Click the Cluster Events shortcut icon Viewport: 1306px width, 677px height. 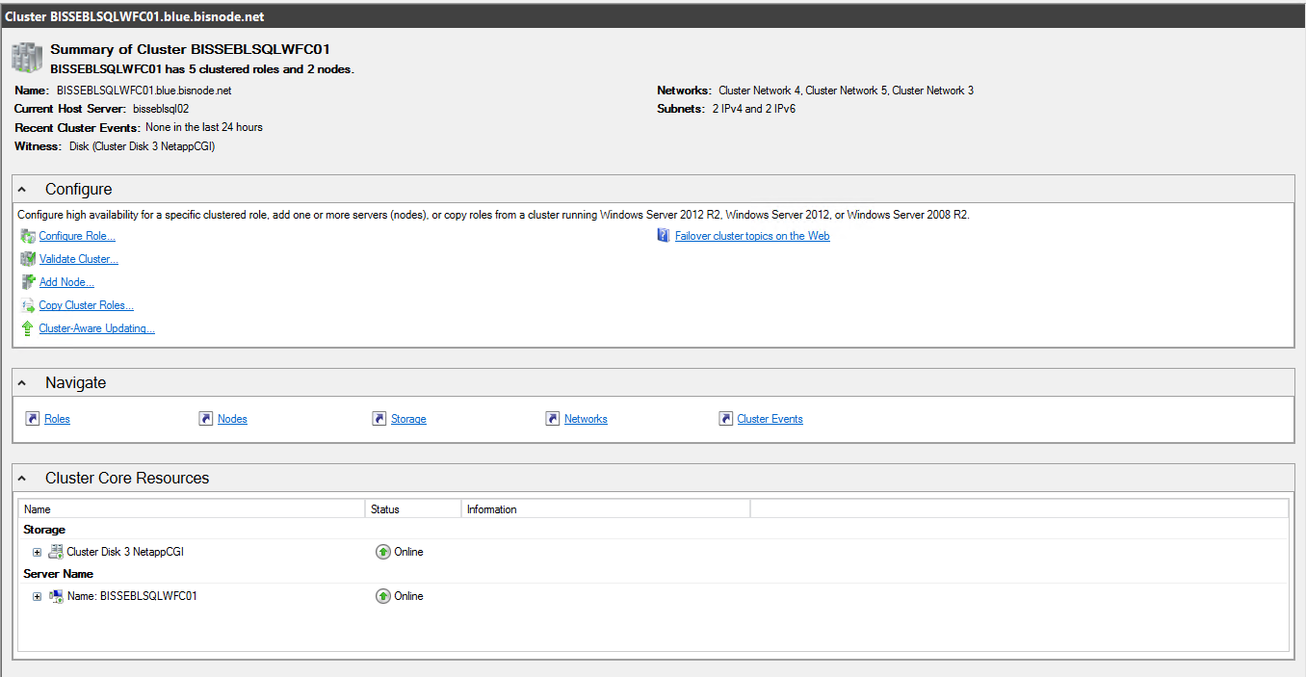pyautogui.click(x=726, y=419)
